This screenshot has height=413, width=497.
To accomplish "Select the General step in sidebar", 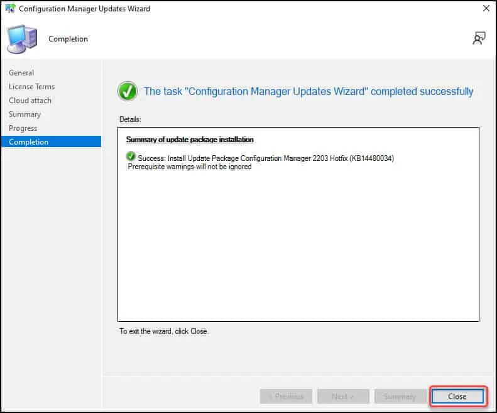I will (21, 73).
